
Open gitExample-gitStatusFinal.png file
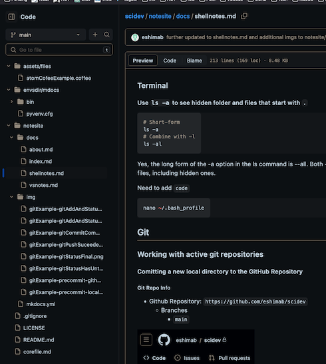66,256
